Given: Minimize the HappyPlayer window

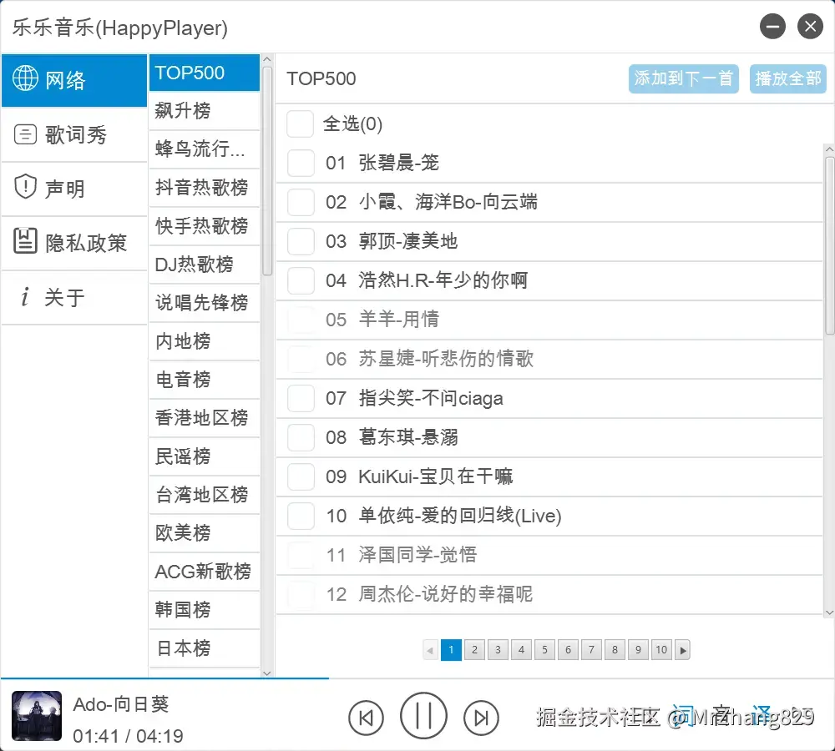Looking at the screenshot, I should 772,26.
